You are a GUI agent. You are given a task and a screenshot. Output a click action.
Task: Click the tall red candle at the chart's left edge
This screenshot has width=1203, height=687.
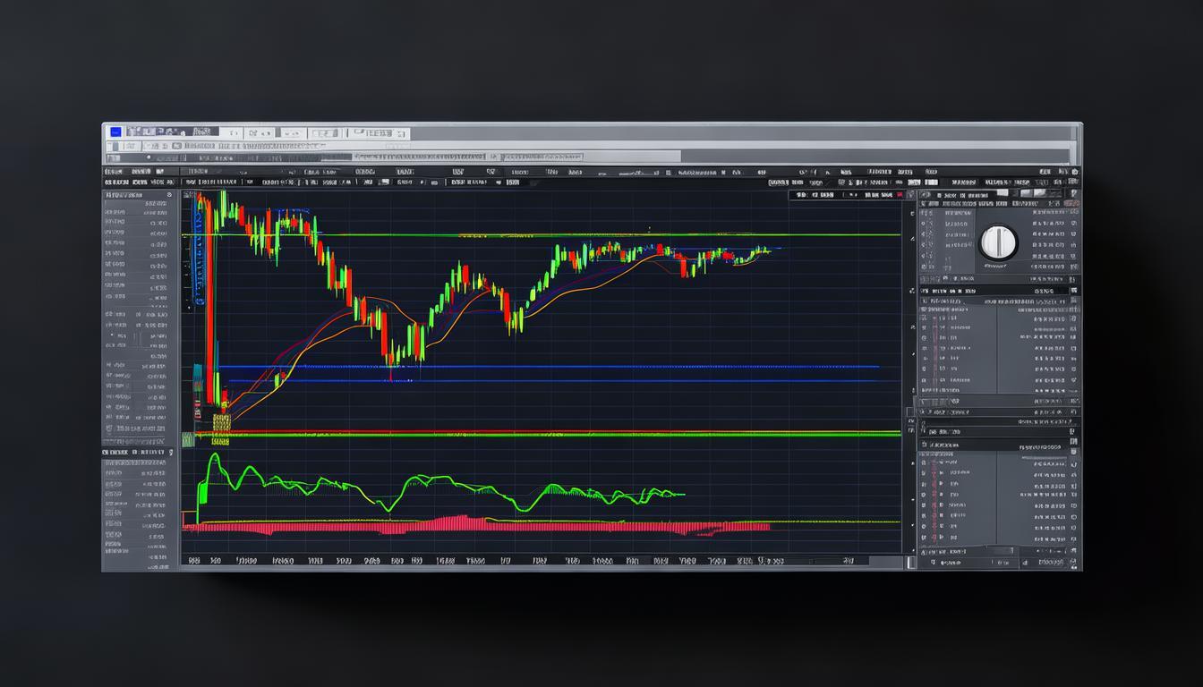click(x=209, y=295)
